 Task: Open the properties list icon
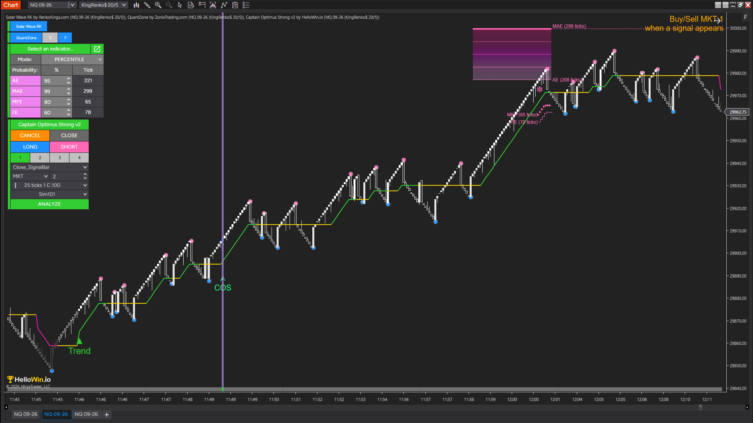pos(246,5)
